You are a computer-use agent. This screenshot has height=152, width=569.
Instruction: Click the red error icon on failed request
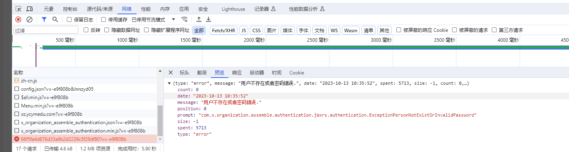[x=17, y=139]
